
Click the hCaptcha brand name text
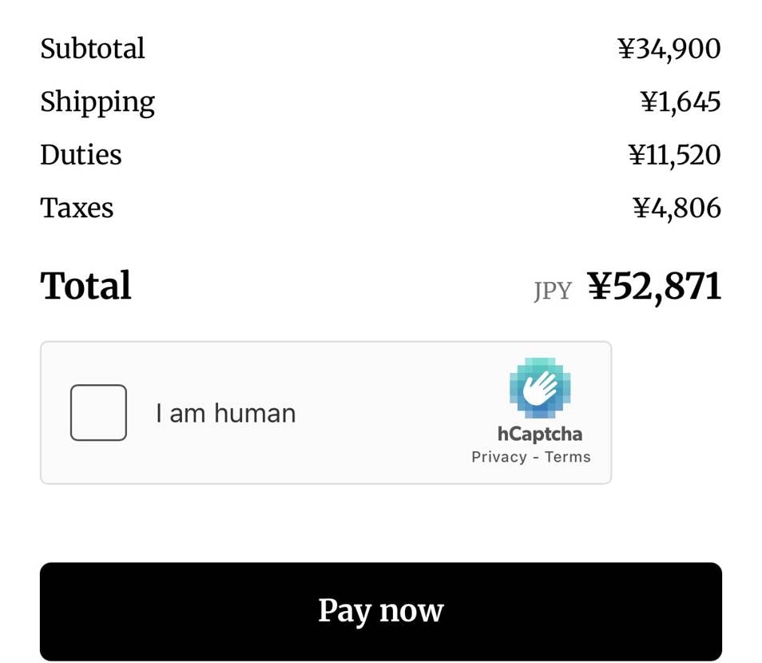pos(539,434)
